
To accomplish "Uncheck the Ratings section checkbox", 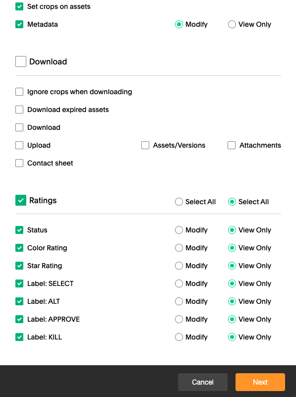I will 21,200.
